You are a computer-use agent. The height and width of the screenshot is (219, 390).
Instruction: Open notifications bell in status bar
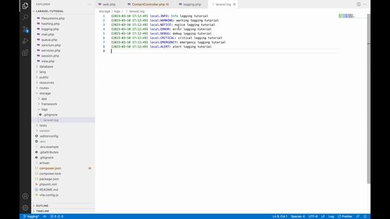(x=365, y=217)
